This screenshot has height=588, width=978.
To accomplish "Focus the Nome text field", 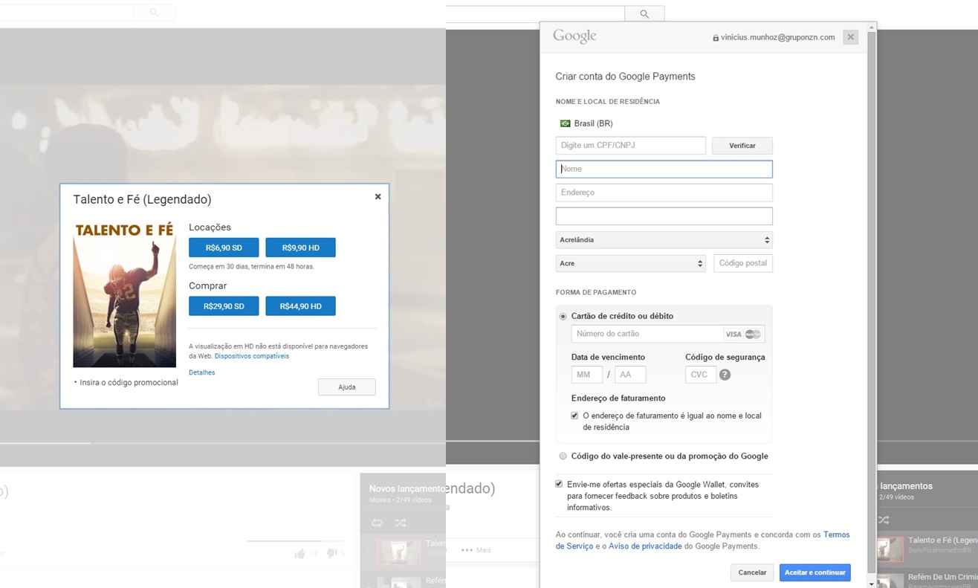I will point(664,169).
